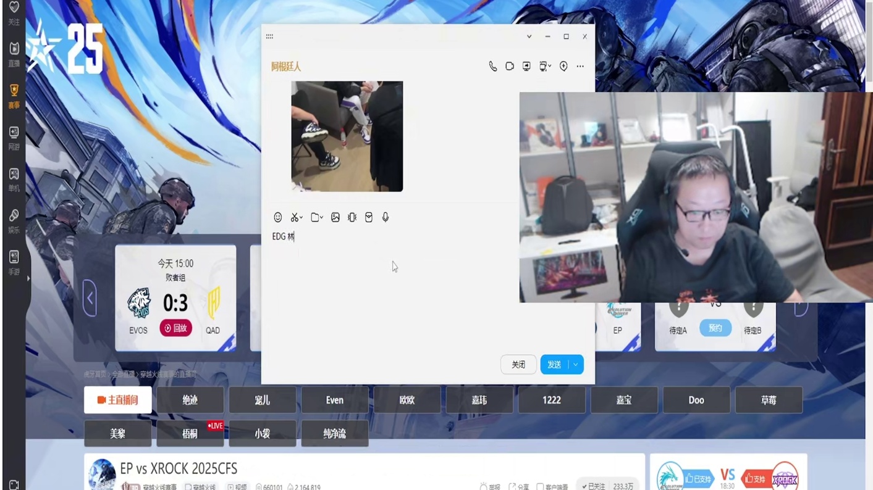
Task: Start a voice call with 阿根廷人
Action: coord(492,66)
